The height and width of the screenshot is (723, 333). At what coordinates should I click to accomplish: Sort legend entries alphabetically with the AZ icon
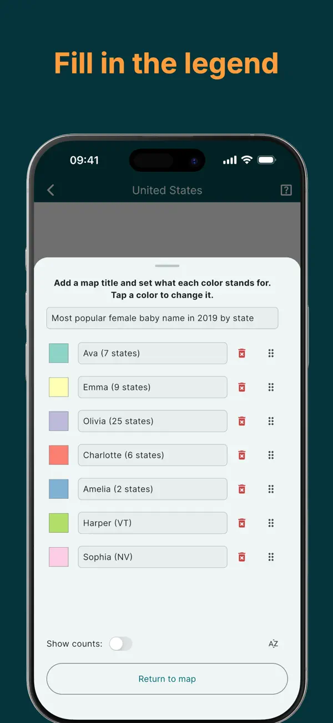(x=273, y=643)
